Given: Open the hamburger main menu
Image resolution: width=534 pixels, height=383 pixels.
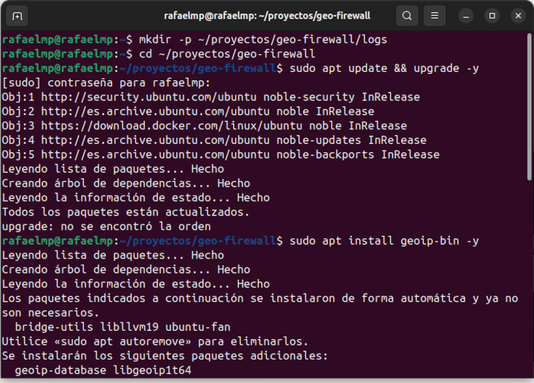Looking at the screenshot, I should 435,15.
